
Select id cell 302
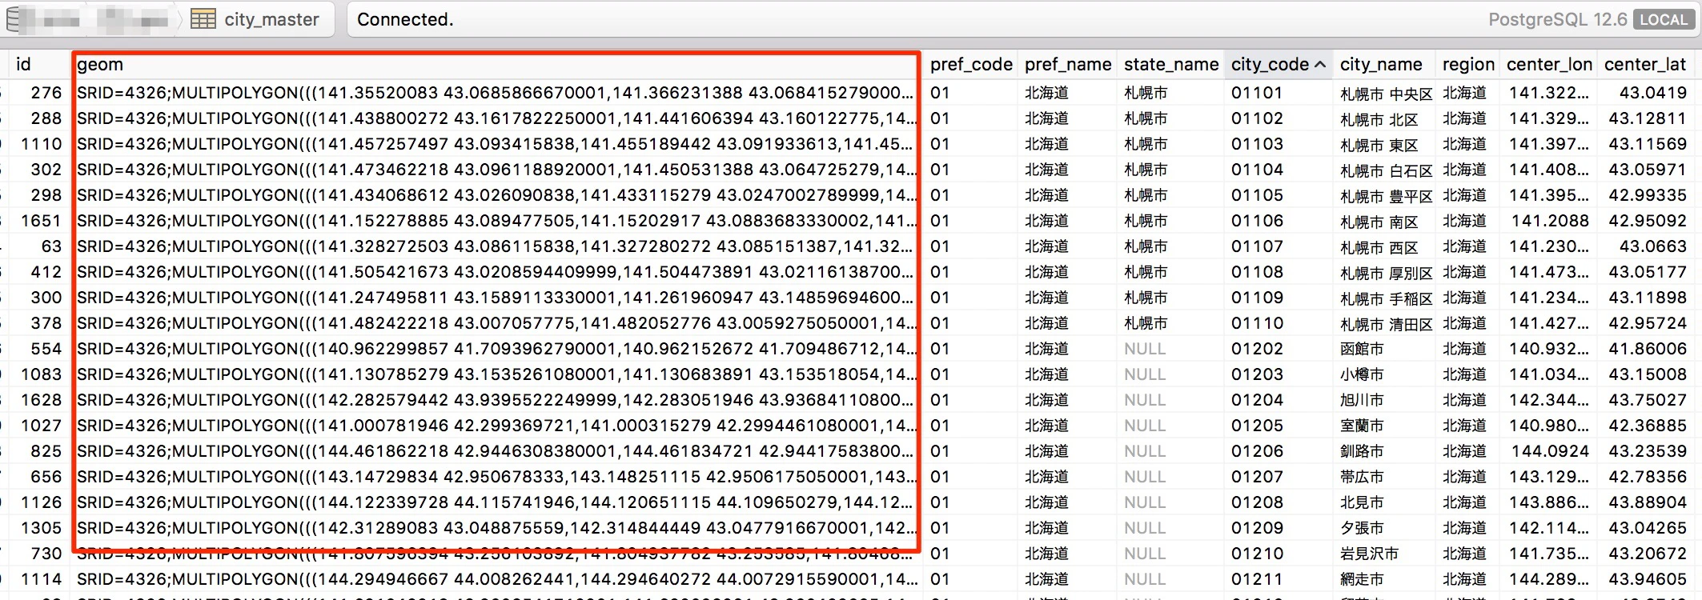click(46, 170)
